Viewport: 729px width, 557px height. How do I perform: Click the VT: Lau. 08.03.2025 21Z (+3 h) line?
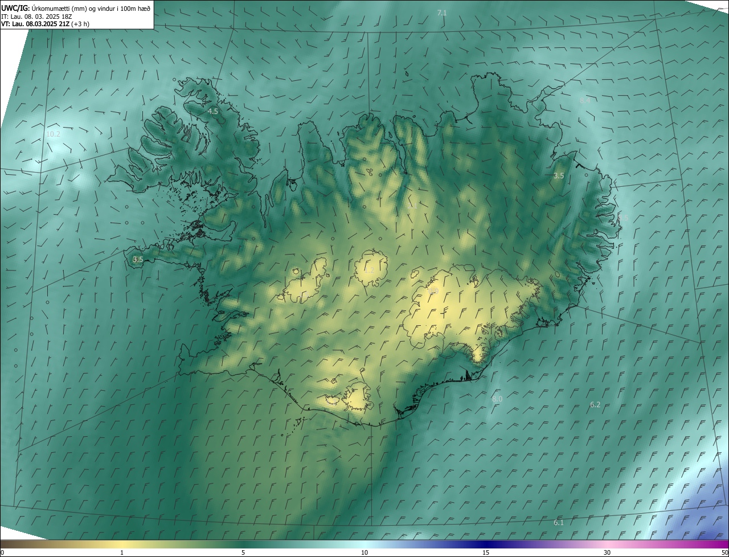pos(45,24)
